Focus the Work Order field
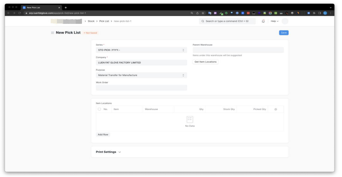Viewport: 342px width, 177px height. coord(141,88)
